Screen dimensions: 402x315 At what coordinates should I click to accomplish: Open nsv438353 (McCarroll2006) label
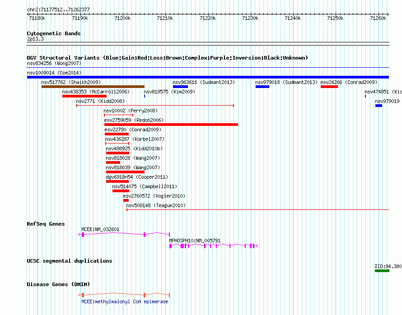click(x=96, y=92)
